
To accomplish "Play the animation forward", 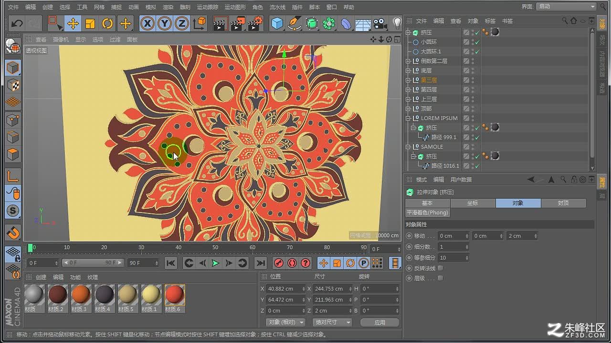I will pyautogui.click(x=215, y=263).
